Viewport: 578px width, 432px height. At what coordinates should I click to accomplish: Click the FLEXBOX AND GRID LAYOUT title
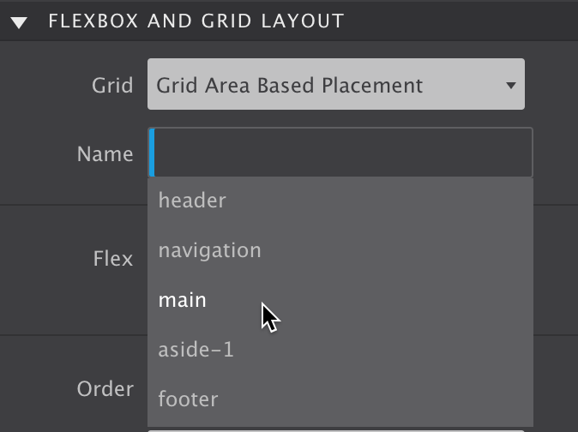[x=196, y=21]
